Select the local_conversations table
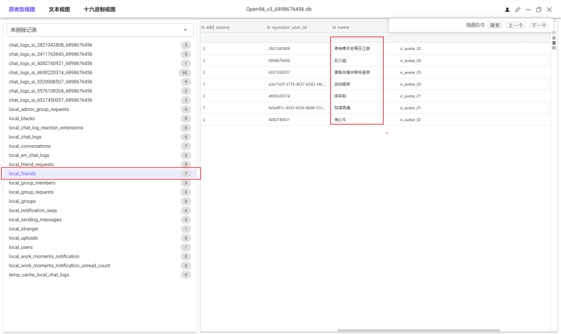561x334 pixels. coord(30,146)
